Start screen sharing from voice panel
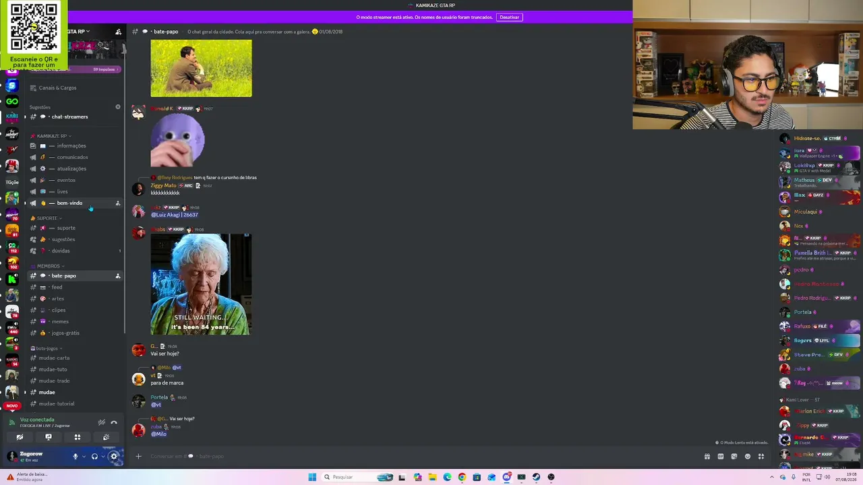Viewport: 863px width, 485px height. click(x=49, y=437)
